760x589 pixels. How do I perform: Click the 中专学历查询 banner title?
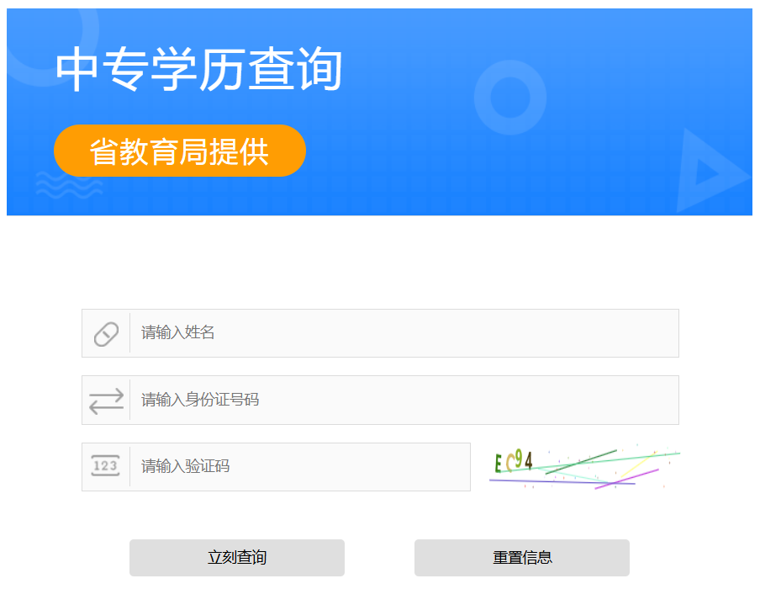point(199,71)
